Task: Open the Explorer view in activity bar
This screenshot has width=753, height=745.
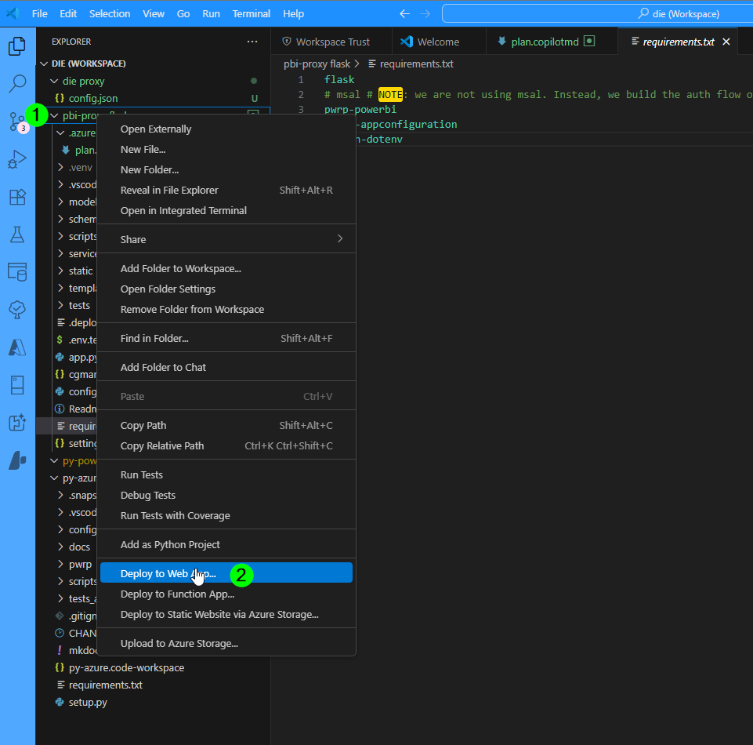Action: click(x=17, y=46)
